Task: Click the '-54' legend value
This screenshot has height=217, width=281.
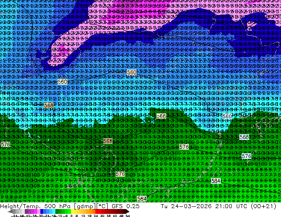Action: pos(14,216)
